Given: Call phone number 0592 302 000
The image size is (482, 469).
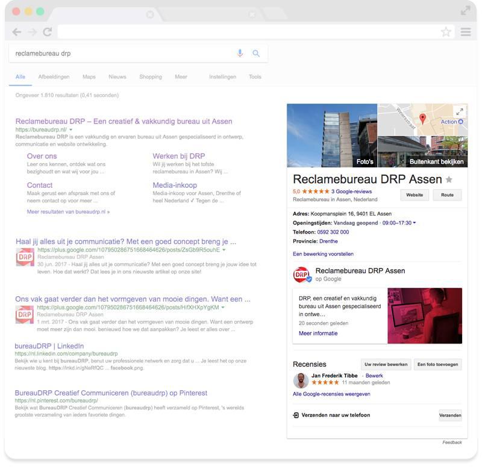Looking at the screenshot, I should 333,232.
